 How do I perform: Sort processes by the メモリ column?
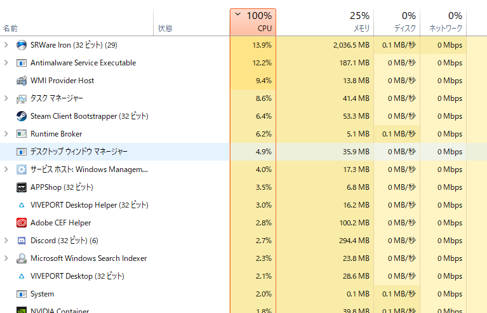pos(324,22)
